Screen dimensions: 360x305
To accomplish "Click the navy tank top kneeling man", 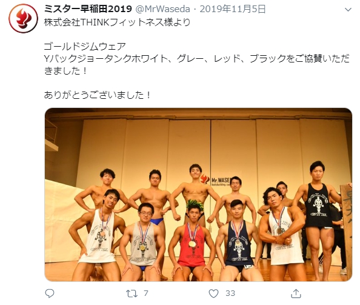I will pyautogui.click(x=239, y=241).
